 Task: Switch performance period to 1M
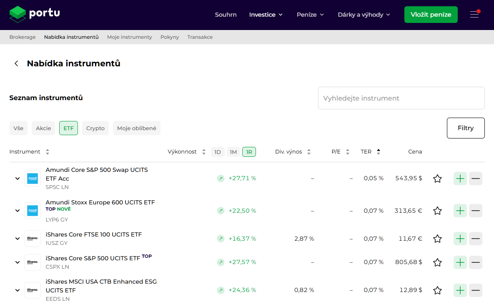click(233, 152)
